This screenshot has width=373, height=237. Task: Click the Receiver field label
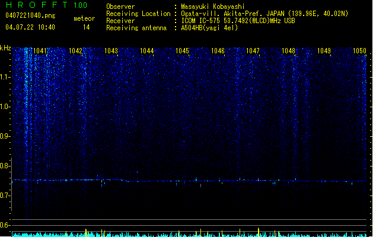pos(120,21)
